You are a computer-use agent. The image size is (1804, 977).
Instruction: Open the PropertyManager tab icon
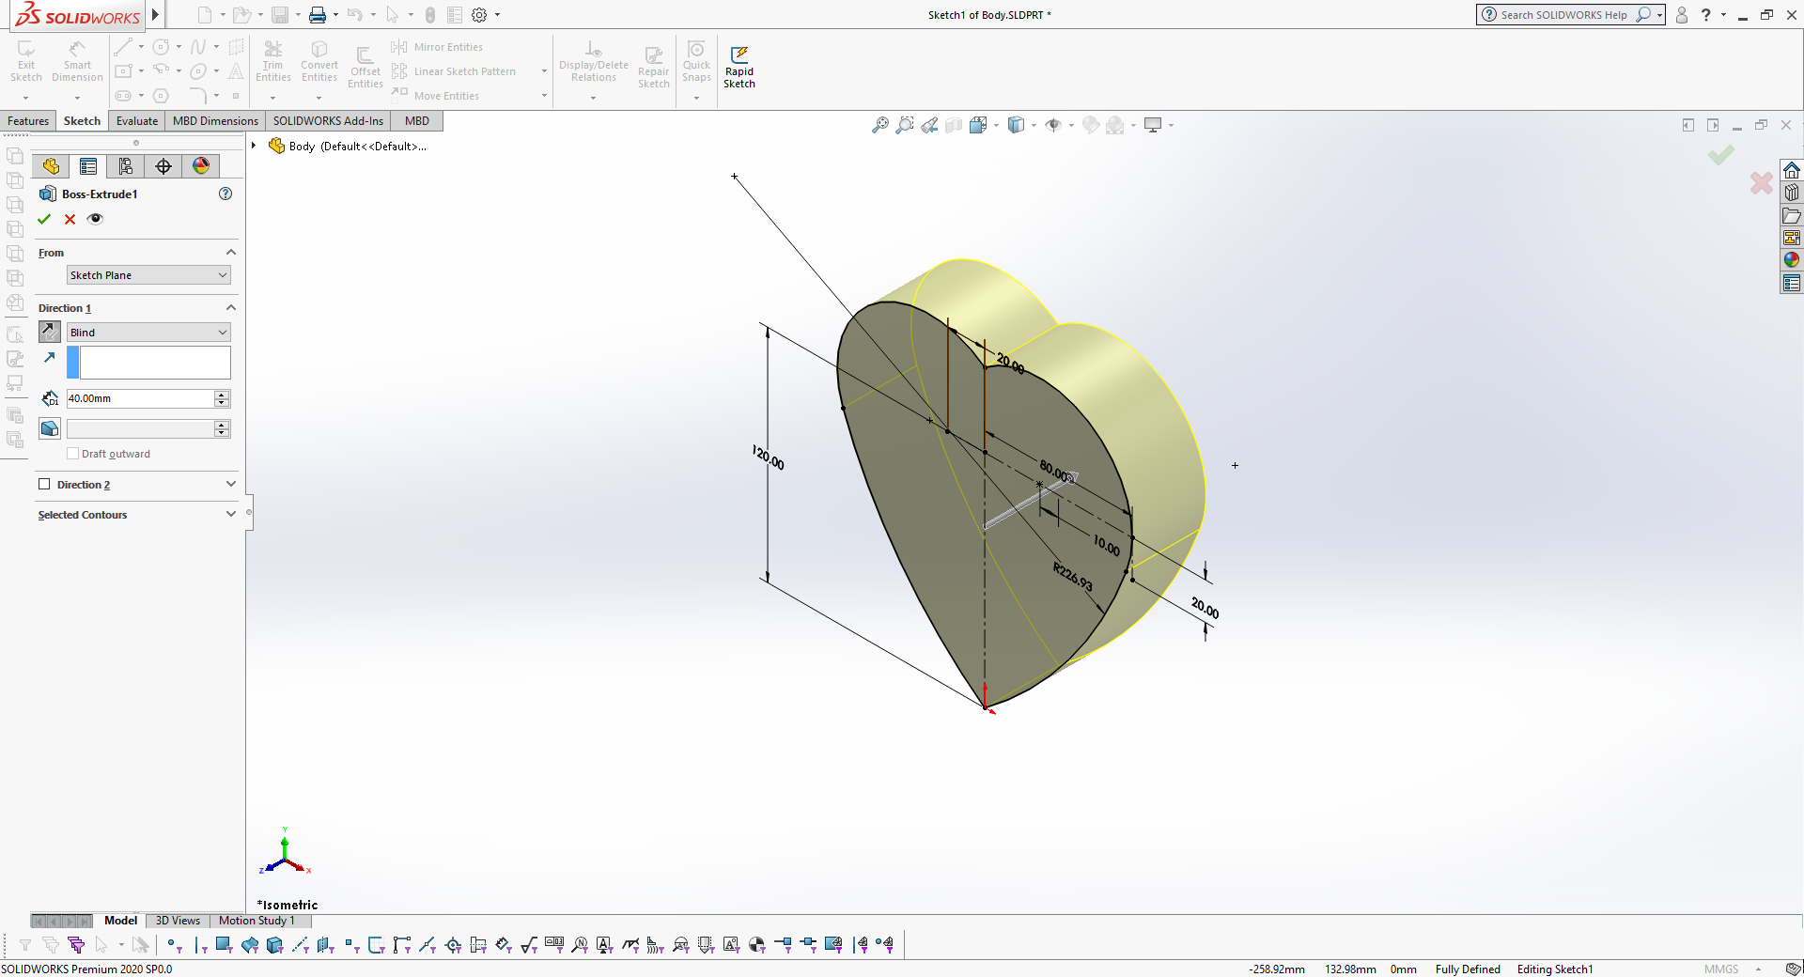88,166
